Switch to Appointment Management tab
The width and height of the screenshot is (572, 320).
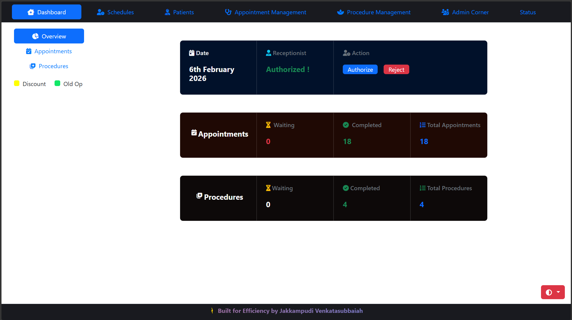270,12
